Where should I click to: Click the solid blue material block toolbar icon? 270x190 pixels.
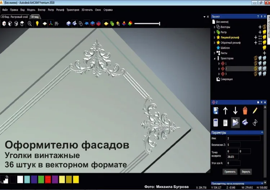click(68, 24)
